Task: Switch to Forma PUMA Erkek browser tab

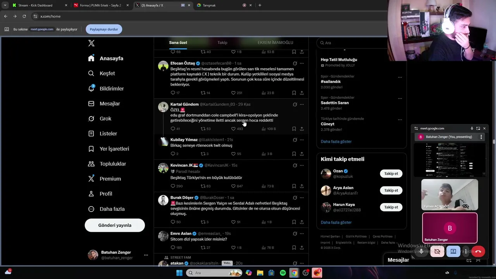Action: tap(101, 5)
